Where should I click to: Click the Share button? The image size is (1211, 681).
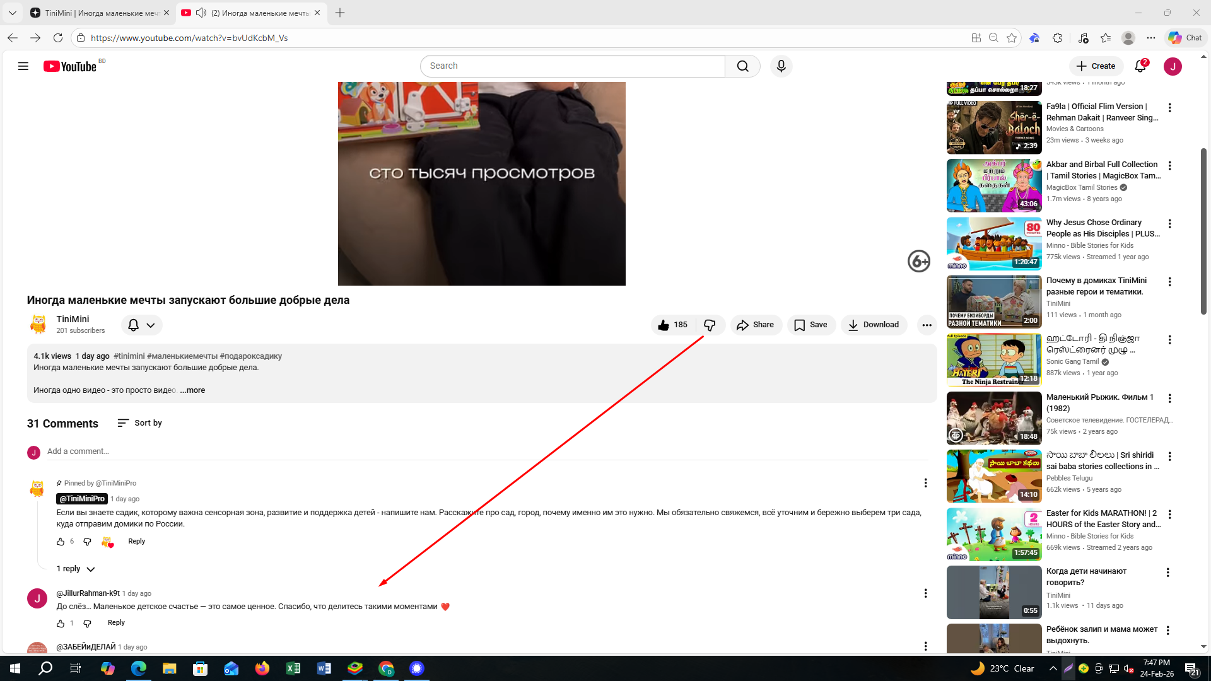coord(756,325)
